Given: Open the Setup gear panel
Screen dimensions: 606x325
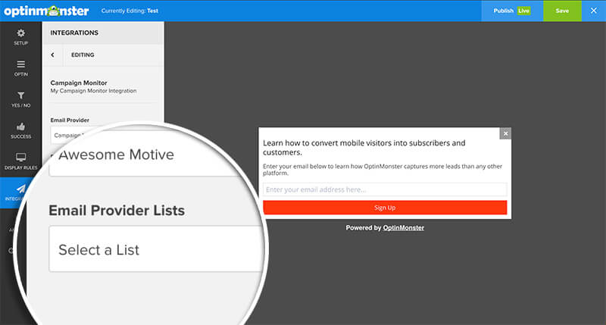Looking at the screenshot, I should coord(21,37).
